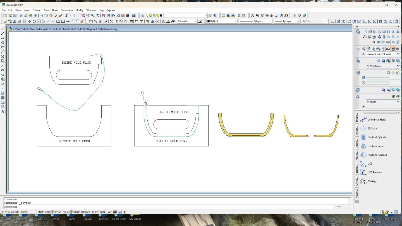Select the Mirror tool in Modify toolbar

(15, 21)
